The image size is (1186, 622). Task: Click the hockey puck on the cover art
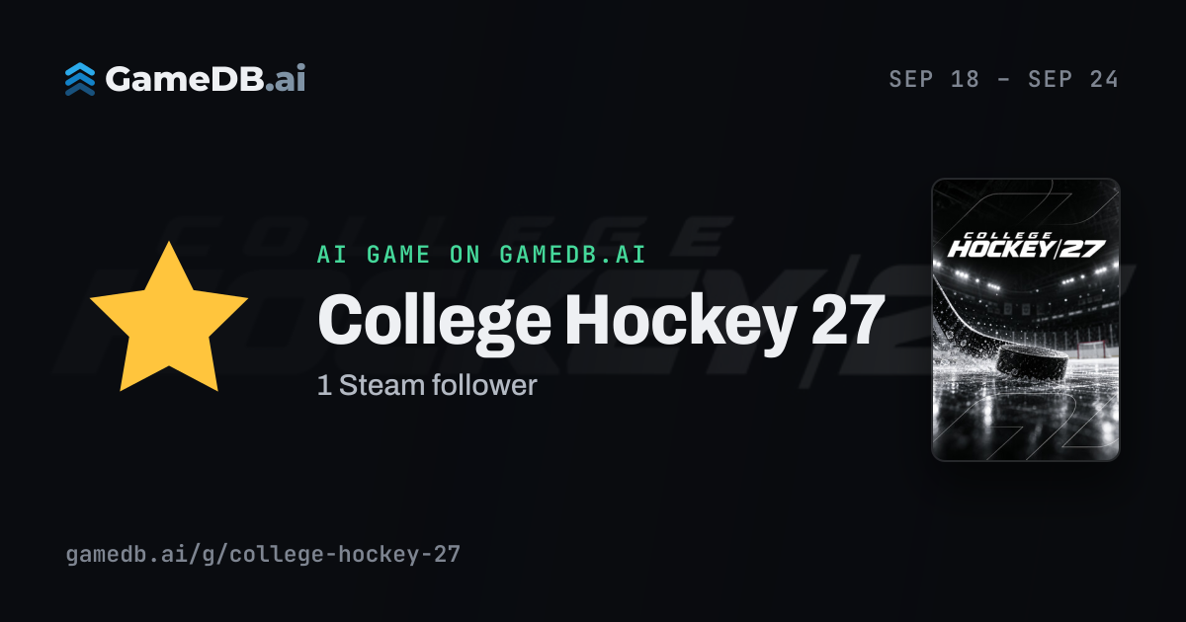point(1032,361)
